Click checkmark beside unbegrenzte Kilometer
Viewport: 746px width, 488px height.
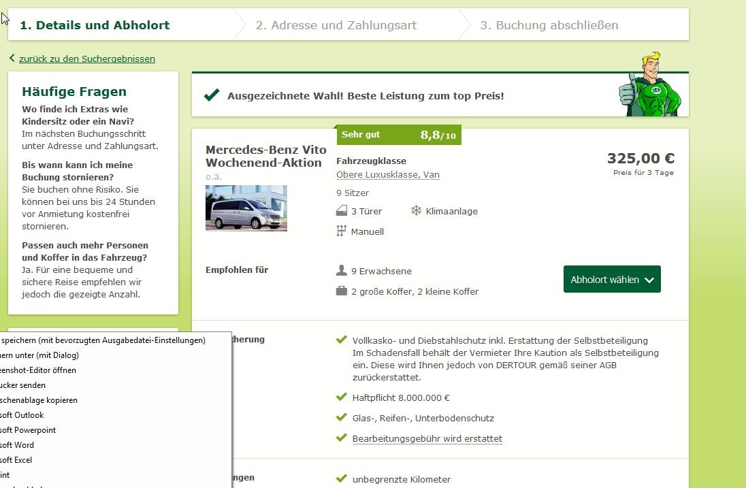[x=342, y=478]
